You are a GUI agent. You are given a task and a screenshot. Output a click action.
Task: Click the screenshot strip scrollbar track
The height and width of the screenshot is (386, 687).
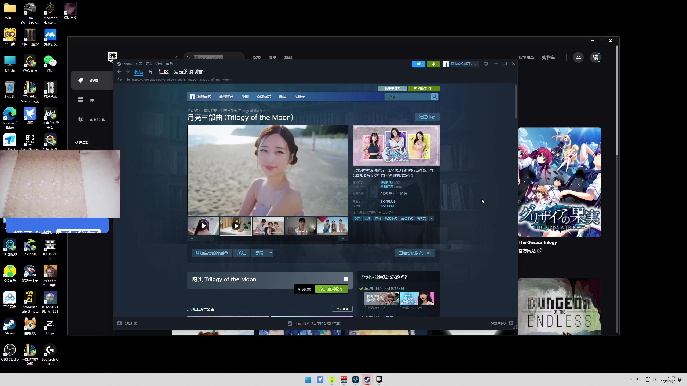(268, 238)
